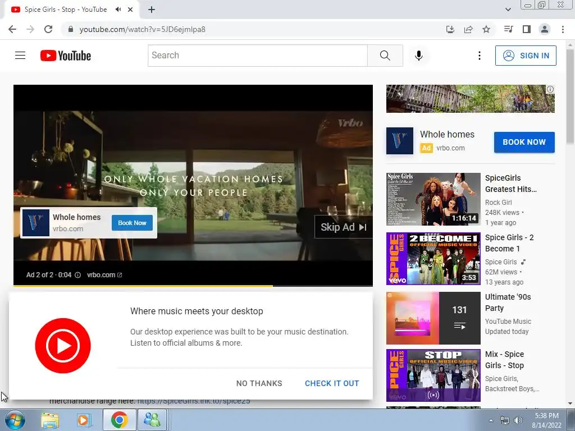This screenshot has height=431, width=575.
Task: Open the Windows Start menu
Action: 14,420
